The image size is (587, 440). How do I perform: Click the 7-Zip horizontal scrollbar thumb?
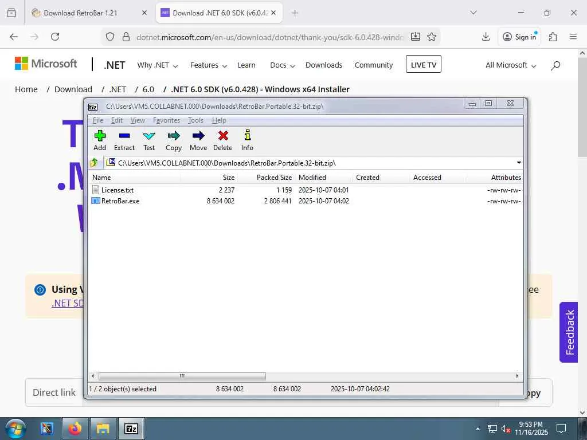[x=182, y=376]
